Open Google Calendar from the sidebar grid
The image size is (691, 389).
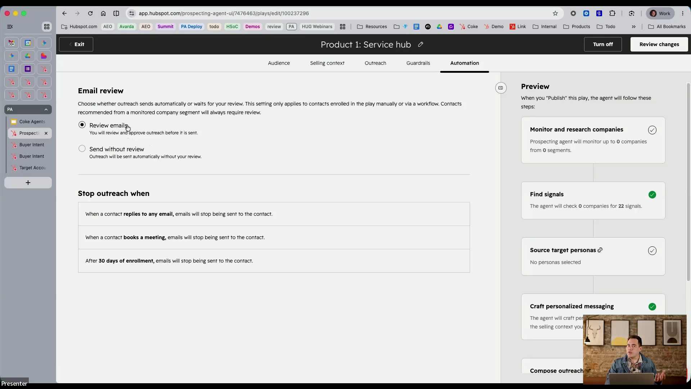pyautogui.click(x=28, y=43)
